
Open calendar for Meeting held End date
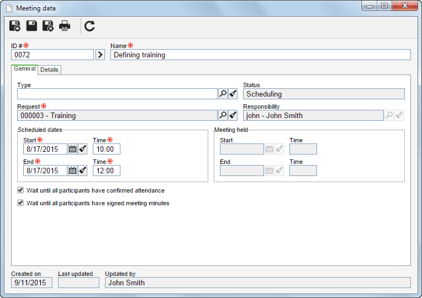click(269, 171)
